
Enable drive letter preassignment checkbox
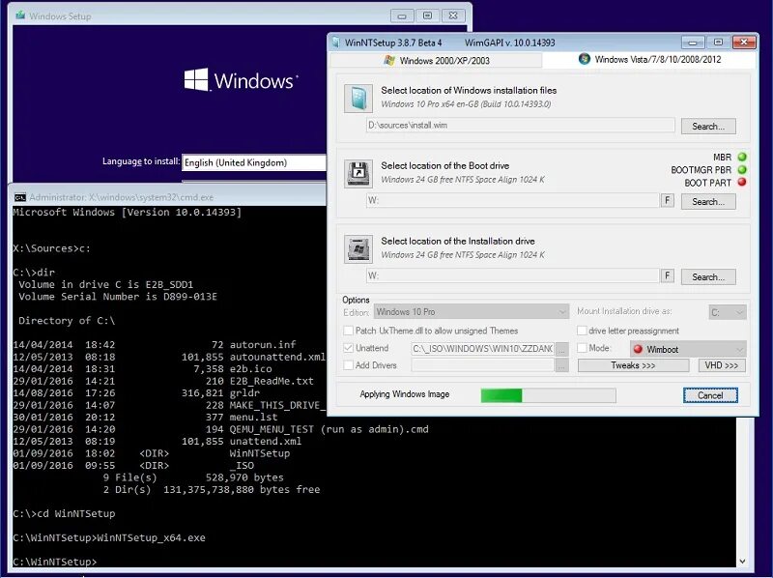(582, 331)
